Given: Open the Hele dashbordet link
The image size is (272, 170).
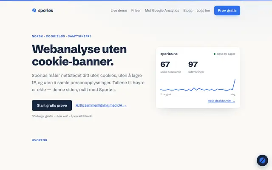Looking at the screenshot, I should [x=221, y=101].
